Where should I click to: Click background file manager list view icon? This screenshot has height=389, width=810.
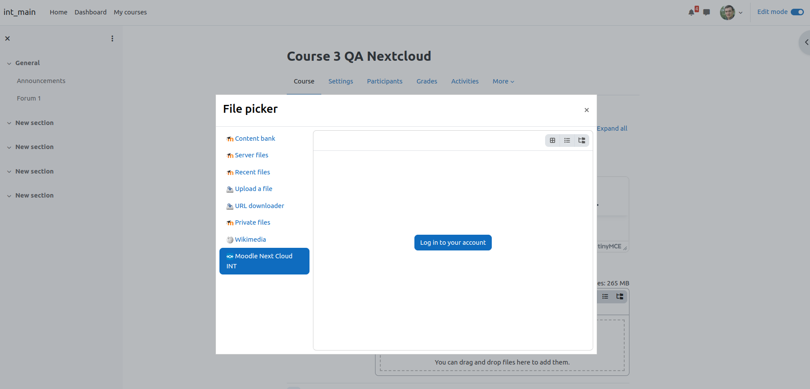tap(605, 296)
